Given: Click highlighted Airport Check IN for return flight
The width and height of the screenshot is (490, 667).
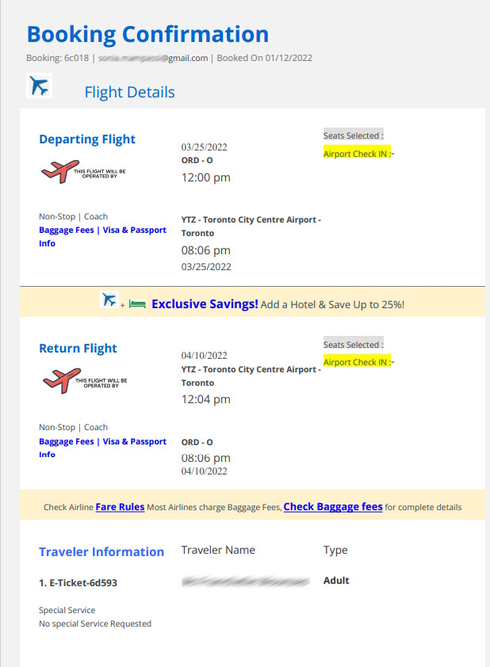Looking at the screenshot, I should coord(357,362).
